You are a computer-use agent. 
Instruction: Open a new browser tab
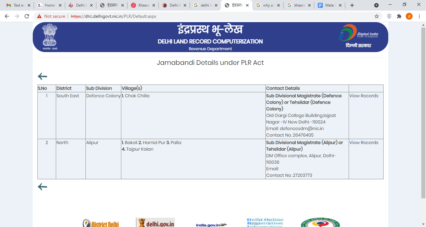352,5
